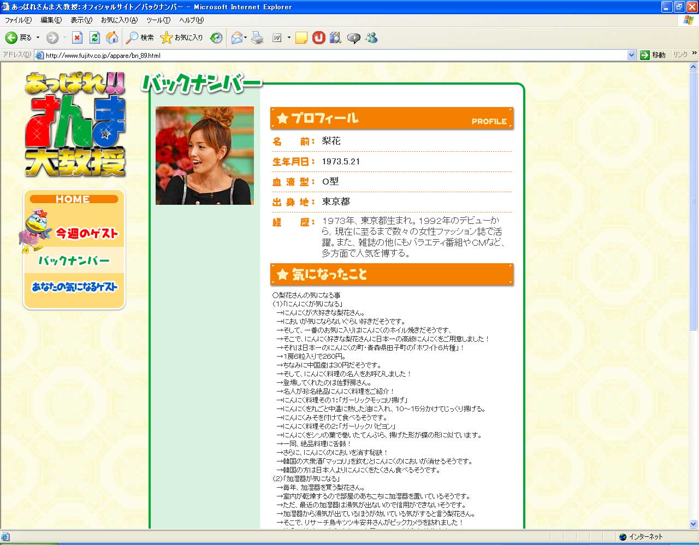Click the プロフィール PROFILE header banner
Image resolution: width=699 pixels, height=545 pixels.
(392, 118)
